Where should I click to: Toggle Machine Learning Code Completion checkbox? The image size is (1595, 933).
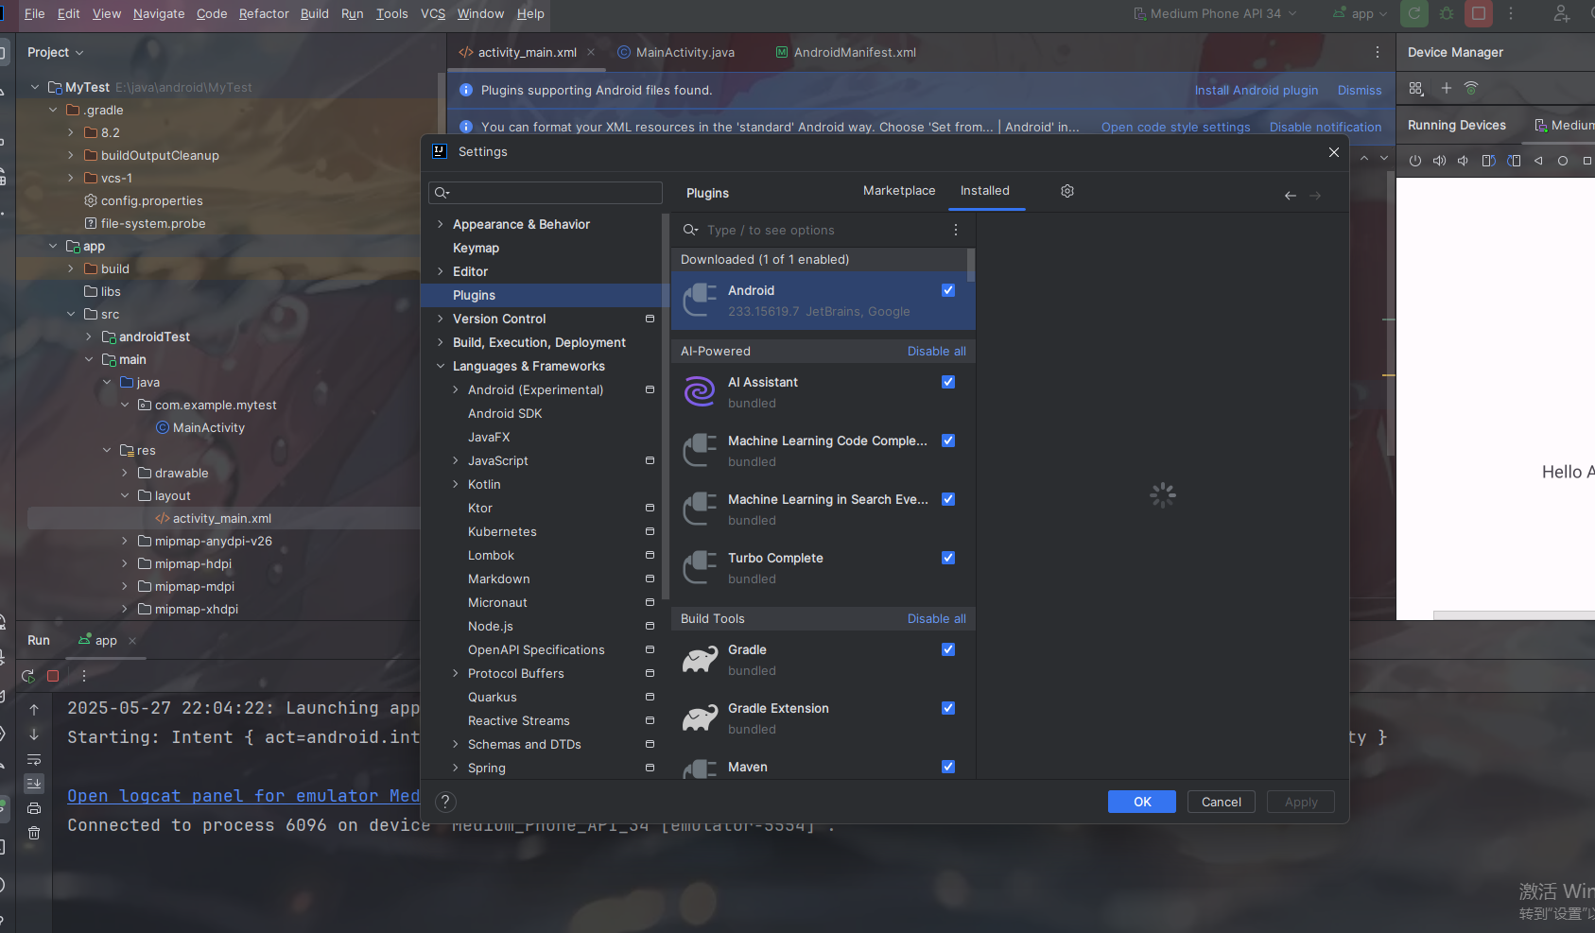[x=948, y=441]
